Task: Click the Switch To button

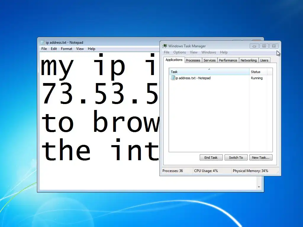Action: 236,158
